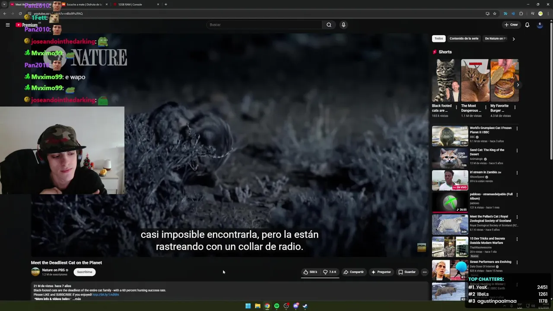This screenshot has width=553, height=311.
Task: Select Contenido de la serie chip
Action: pos(464,38)
